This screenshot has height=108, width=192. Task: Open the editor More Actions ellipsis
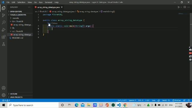coord(189,7)
